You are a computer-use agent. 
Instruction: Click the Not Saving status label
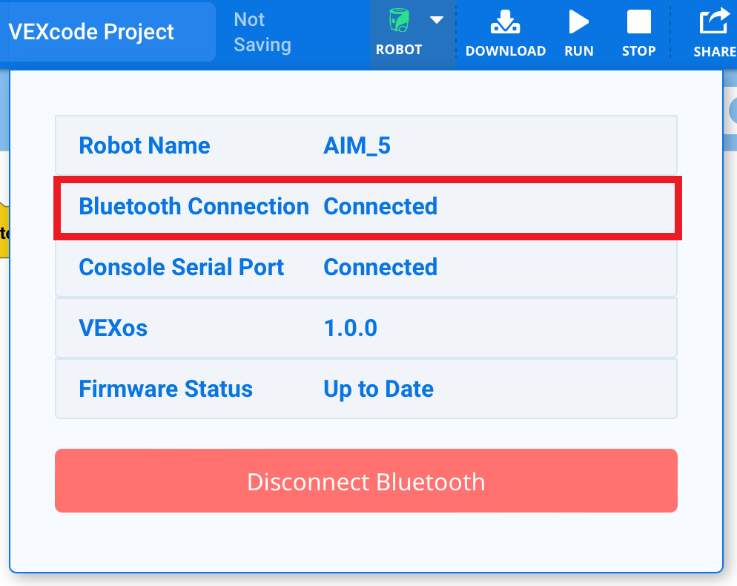point(262,33)
